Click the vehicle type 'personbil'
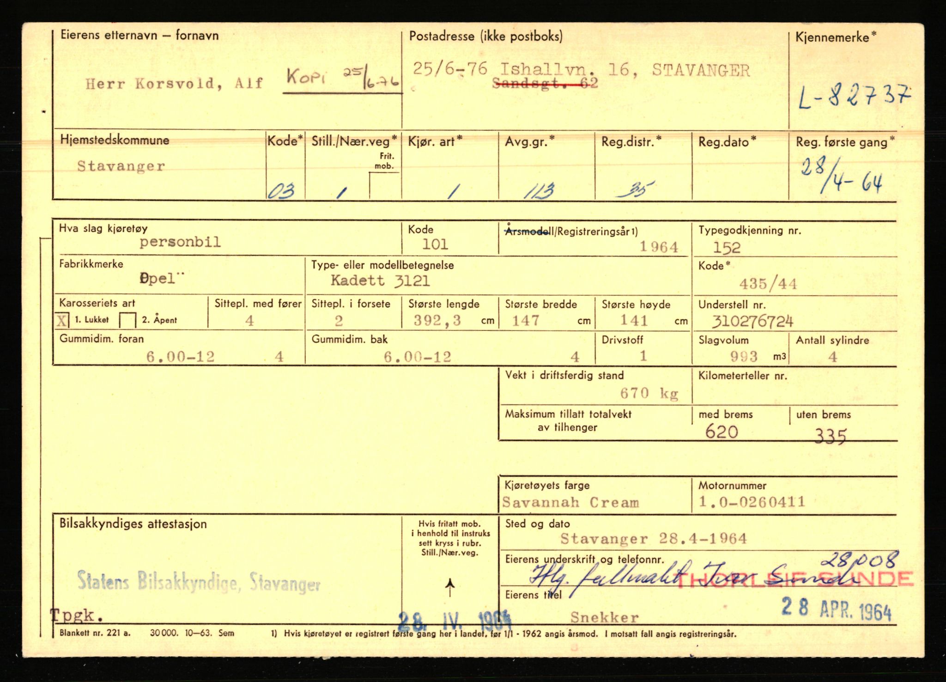946x682 pixels. pos(180,242)
